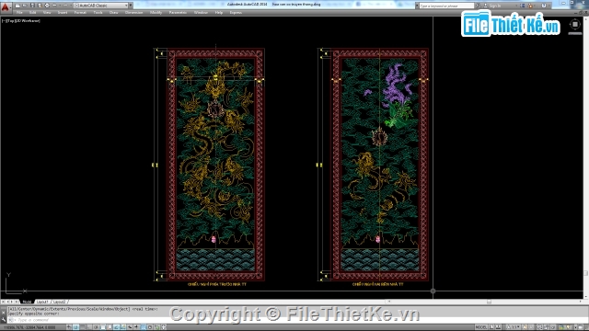
Task: Open the Format menu
Action: point(80,12)
